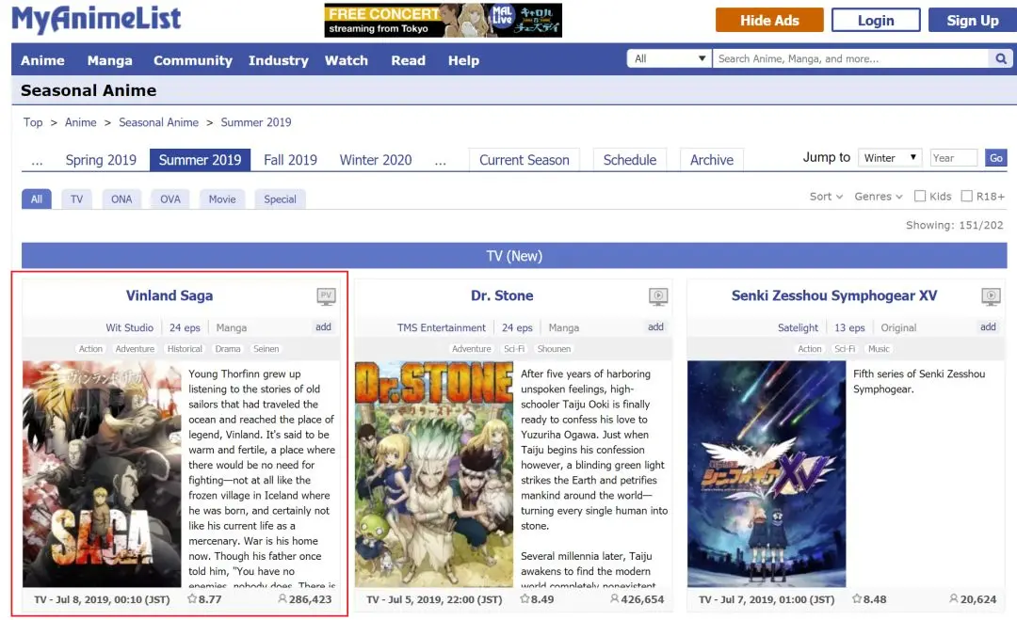Open the Schedule tab
Viewport: 1017px width, 620px height.
click(630, 160)
